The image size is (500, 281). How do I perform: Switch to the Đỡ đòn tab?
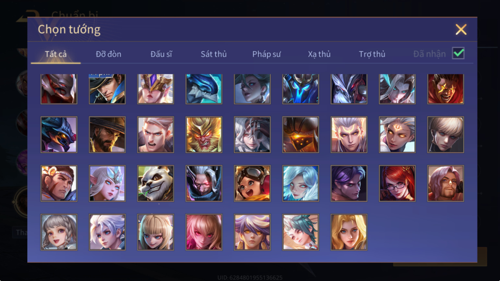tap(108, 54)
